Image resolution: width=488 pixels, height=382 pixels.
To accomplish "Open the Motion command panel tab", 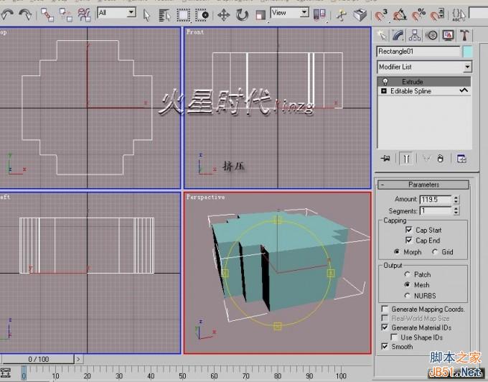I will [431, 35].
